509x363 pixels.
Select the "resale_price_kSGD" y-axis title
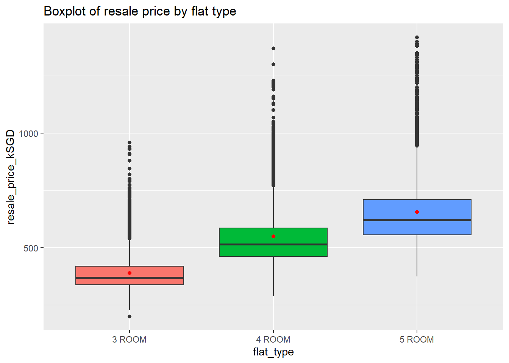(11, 177)
